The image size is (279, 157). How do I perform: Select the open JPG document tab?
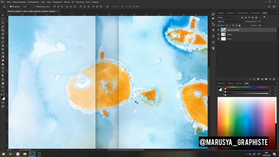[x=32, y=11]
